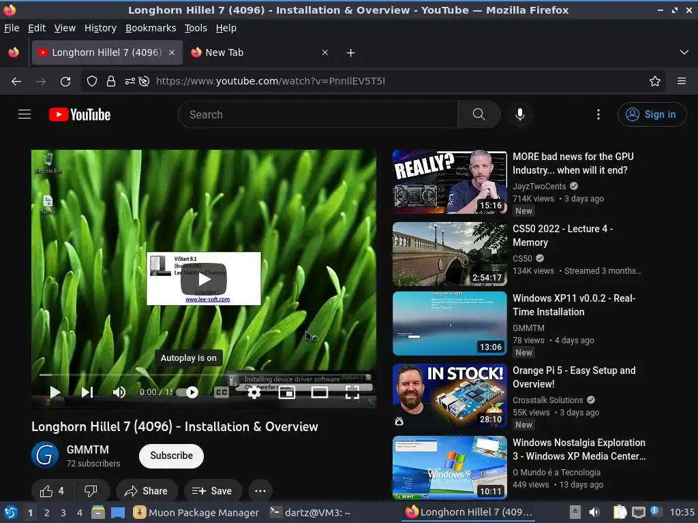The height and width of the screenshot is (523, 698).
Task: Open the taskbar start menu icon
Action: pyautogui.click(x=11, y=512)
